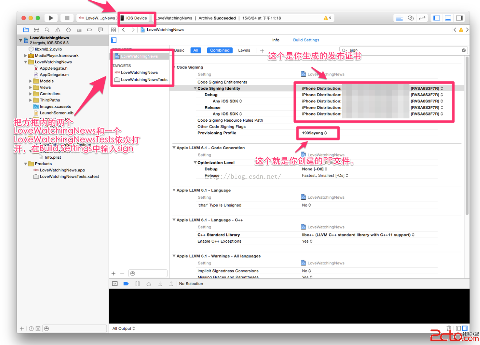Select the Combined view option
Image resolution: width=480 pixels, height=345 pixels.
pos(220,50)
